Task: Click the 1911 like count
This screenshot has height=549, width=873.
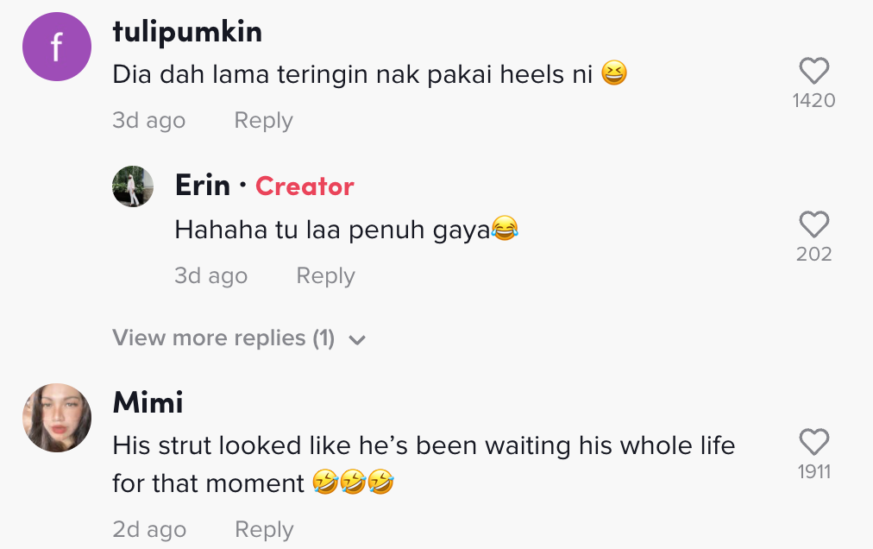Action: pos(813,472)
